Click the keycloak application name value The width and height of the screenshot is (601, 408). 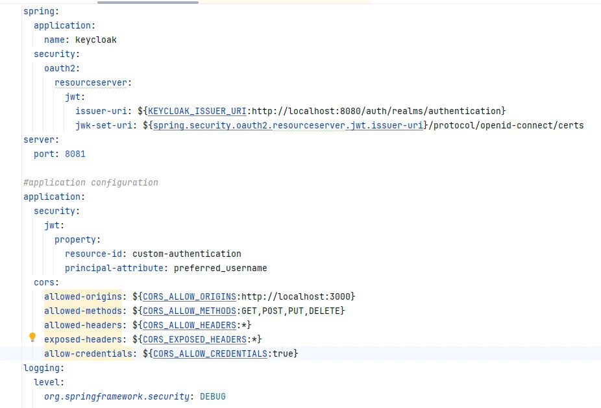point(96,40)
